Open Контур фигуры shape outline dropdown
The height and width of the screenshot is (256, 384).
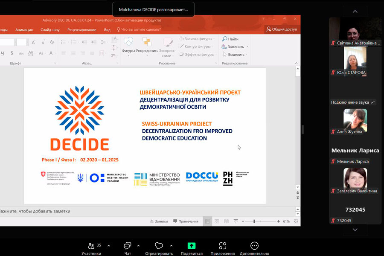pos(196,47)
